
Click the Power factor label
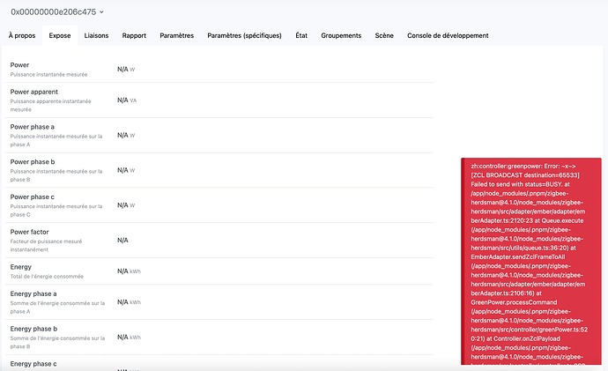coord(29,232)
